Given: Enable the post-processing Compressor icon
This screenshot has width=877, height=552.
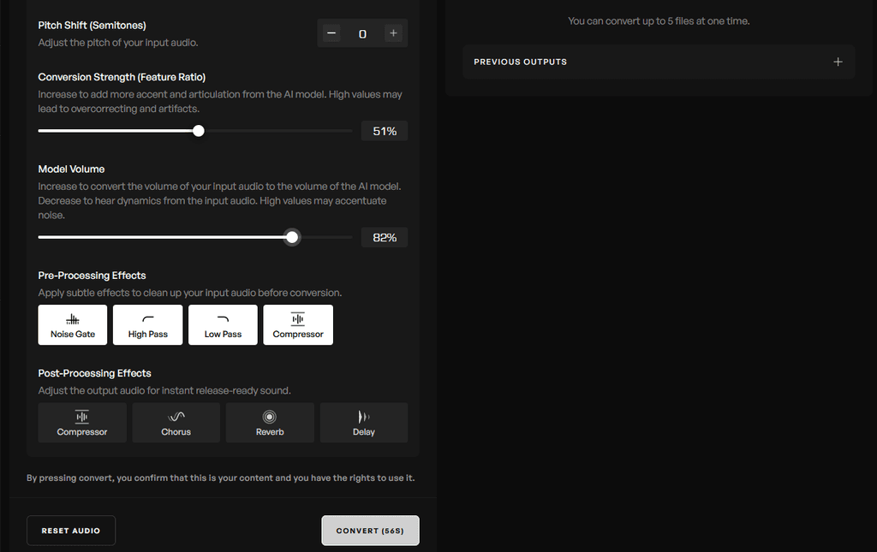Looking at the screenshot, I should click(81, 422).
